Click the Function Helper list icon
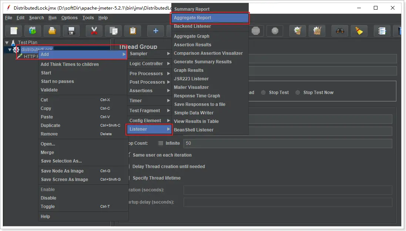 pyautogui.click(x=382, y=31)
